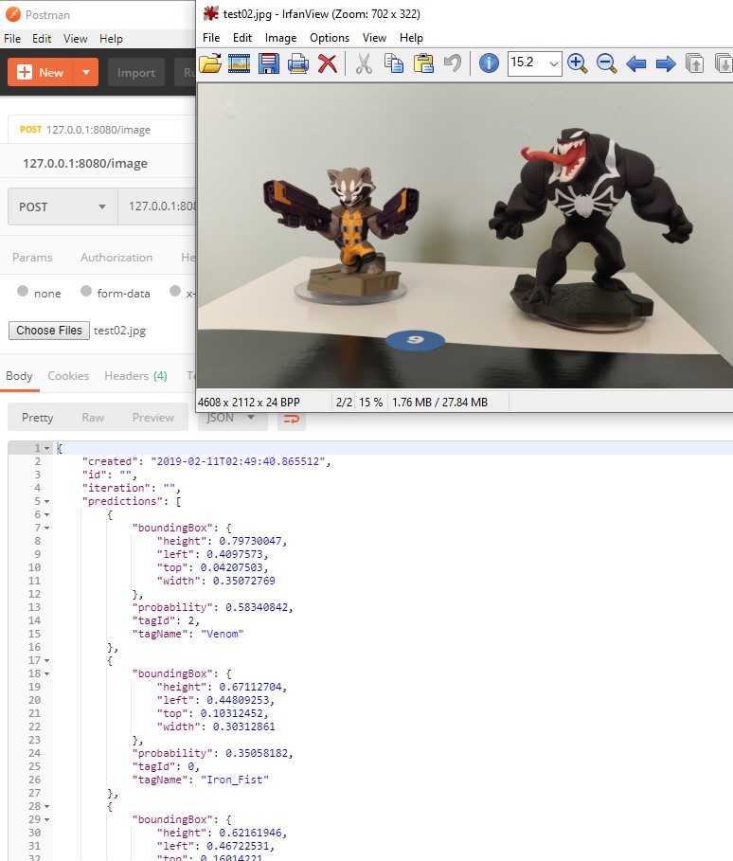Open the POST method dropdown in Postman

click(x=63, y=206)
